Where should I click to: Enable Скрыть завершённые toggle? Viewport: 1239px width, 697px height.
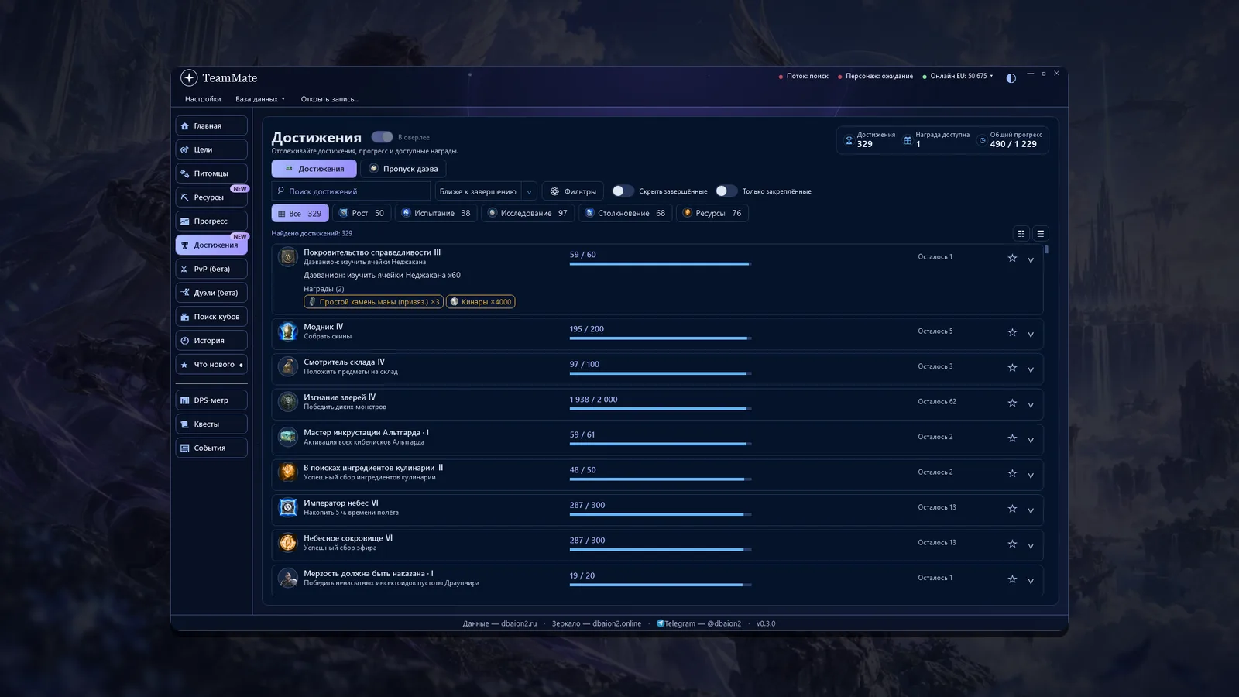coord(623,191)
